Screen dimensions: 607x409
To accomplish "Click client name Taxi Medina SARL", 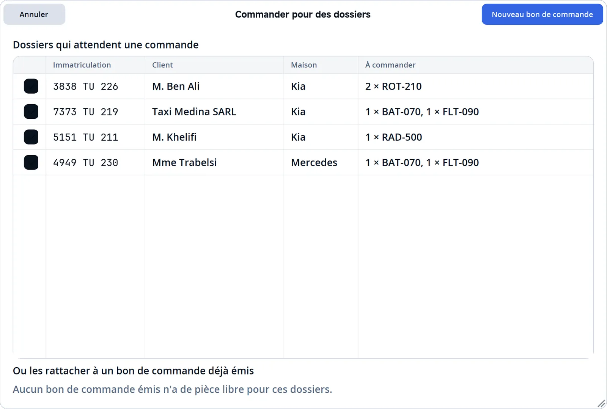I will tap(194, 112).
